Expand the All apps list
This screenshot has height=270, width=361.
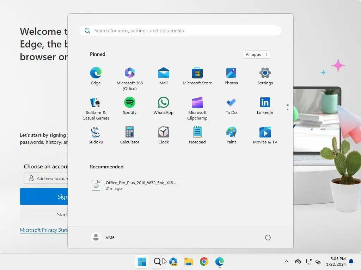coord(257,54)
